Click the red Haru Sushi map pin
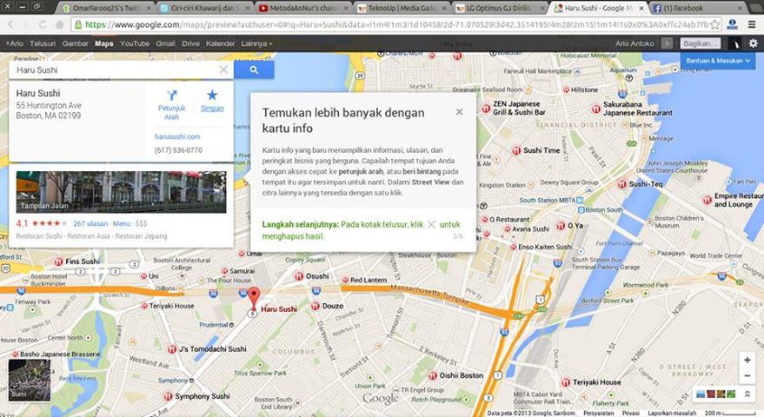The height and width of the screenshot is (417, 764). pos(254,298)
